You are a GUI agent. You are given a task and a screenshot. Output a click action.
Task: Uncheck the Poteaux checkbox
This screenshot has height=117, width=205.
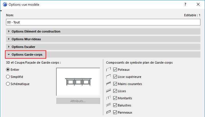115,69
